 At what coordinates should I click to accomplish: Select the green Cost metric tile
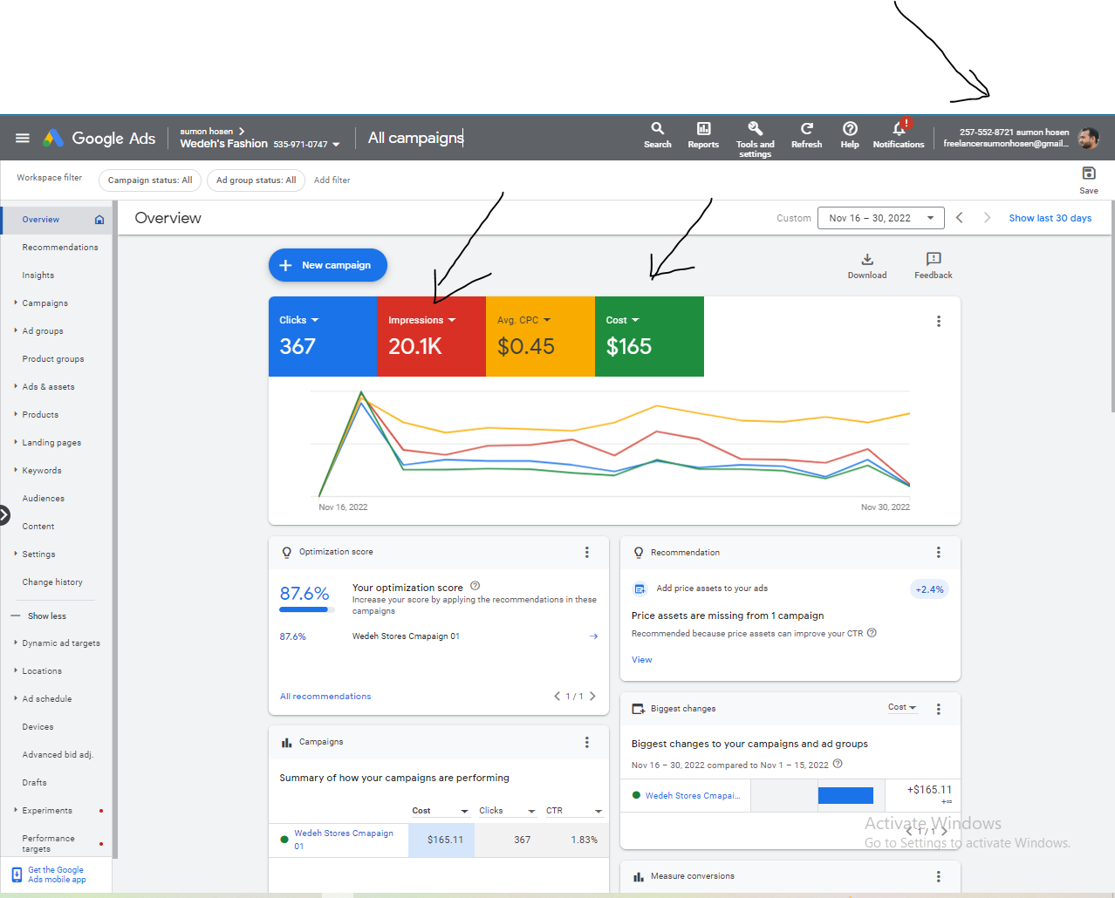point(649,337)
